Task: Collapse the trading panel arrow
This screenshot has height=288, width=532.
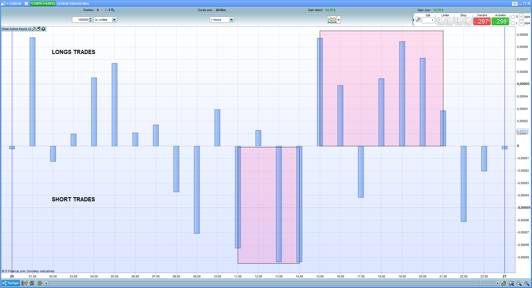Action: 414,20
